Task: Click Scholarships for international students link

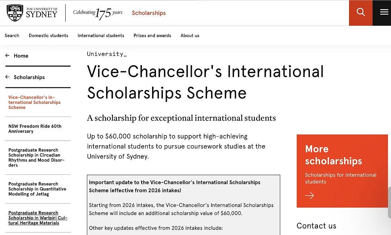Action: (x=341, y=178)
